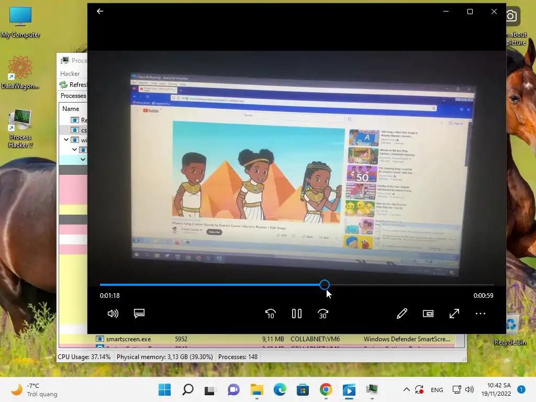The height and width of the screenshot is (402, 536).
Task: Collapse the nested child process node
Action: tap(74, 149)
